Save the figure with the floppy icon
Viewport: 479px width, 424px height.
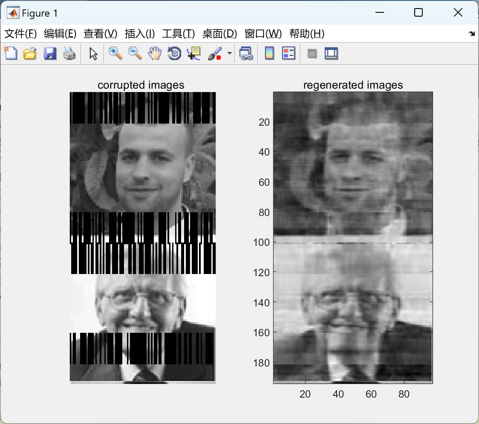(50, 53)
